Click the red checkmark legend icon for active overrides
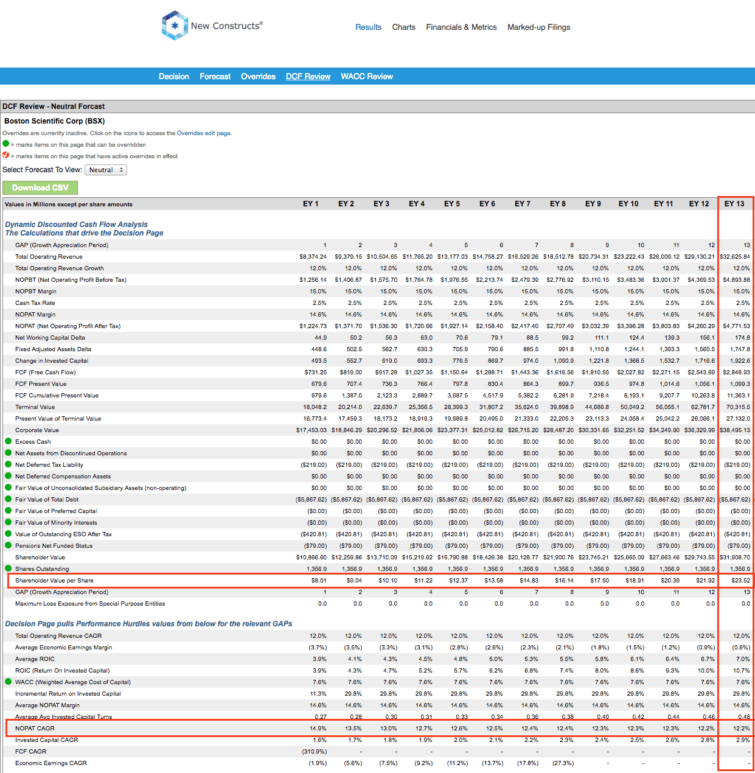Image resolution: width=755 pixels, height=773 pixels. (x=6, y=155)
